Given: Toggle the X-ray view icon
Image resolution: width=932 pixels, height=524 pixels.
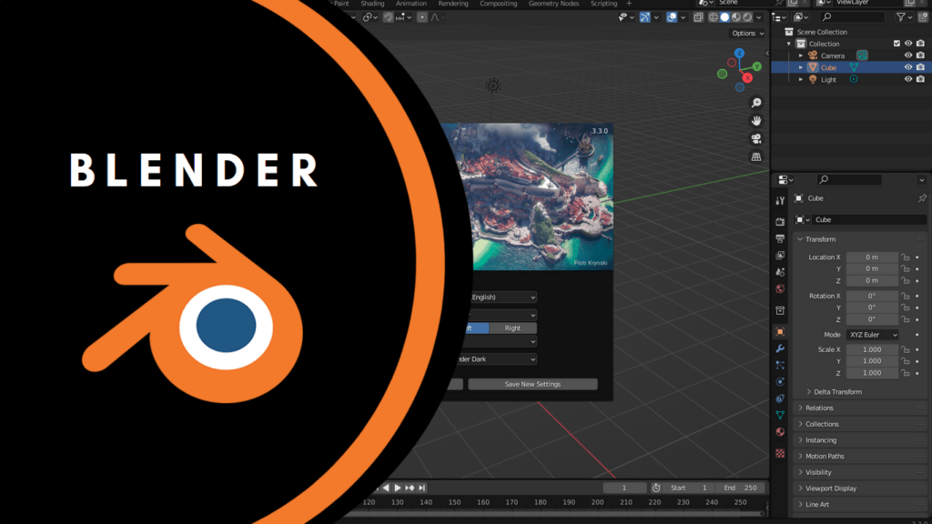Looking at the screenshot, I should point(698,16).
